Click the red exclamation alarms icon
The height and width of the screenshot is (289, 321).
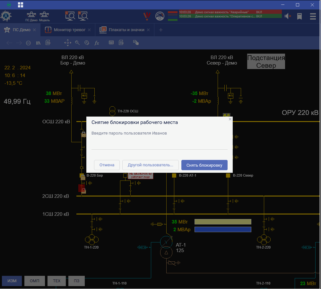147,16
